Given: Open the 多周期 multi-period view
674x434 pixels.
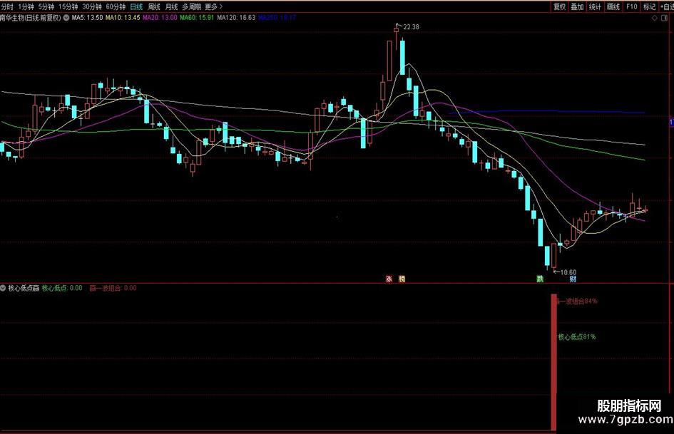Looking at the screenshot, I should [191, 6].
